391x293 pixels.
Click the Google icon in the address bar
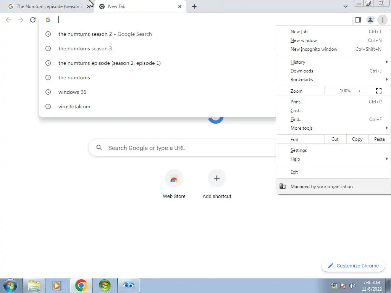pos(48,20)
